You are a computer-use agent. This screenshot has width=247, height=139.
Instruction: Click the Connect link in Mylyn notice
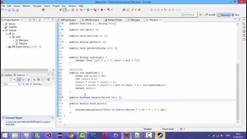pyautogui.click(x=10, y=122)
